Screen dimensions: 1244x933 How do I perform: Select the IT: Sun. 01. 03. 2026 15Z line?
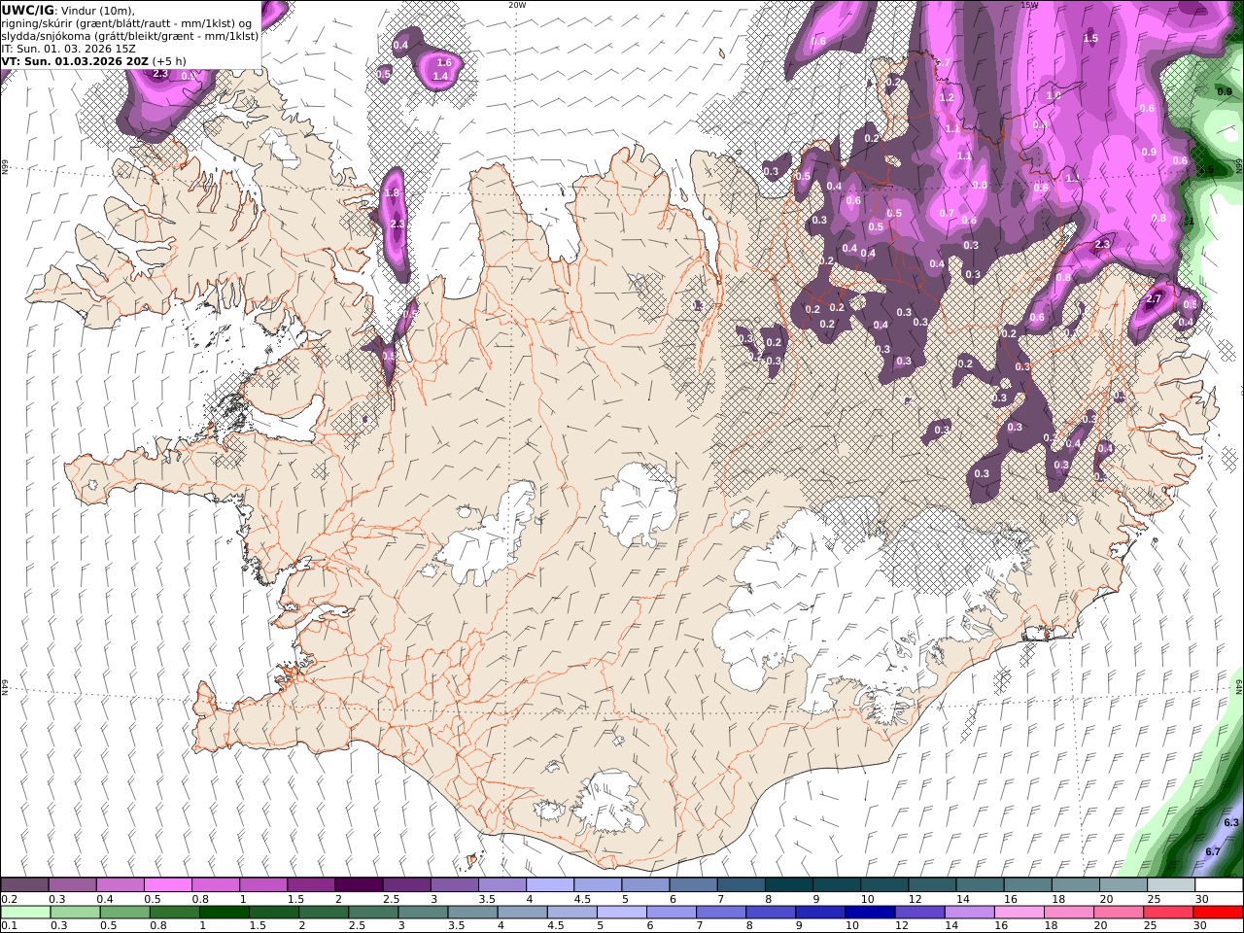coord(69,48)
